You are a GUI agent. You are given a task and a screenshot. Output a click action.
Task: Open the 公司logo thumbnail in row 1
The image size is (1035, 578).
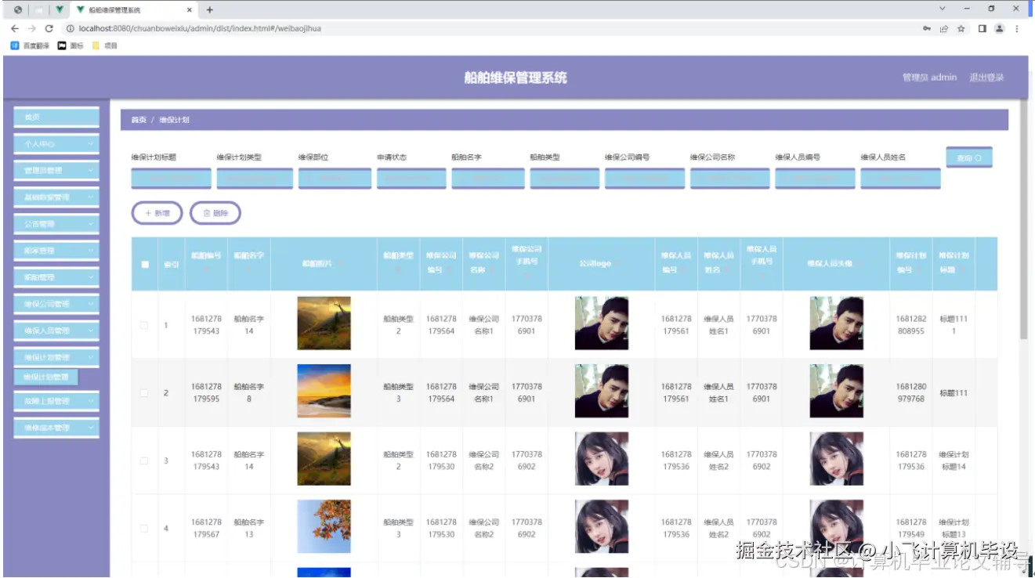[x=602, y=323]
